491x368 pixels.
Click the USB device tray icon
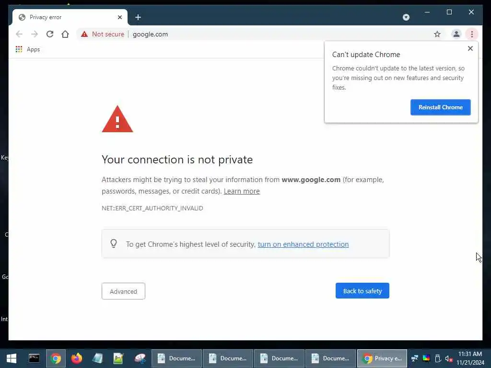click(x=438, y=358)
